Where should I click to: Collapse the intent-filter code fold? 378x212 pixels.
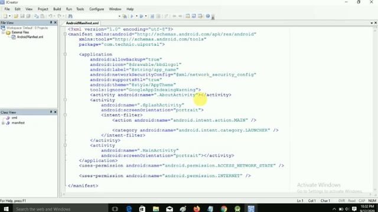[65, 115]
